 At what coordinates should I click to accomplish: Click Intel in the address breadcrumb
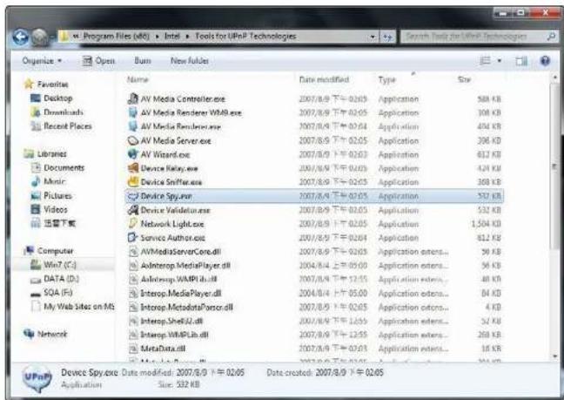click(x=172, y=37)
